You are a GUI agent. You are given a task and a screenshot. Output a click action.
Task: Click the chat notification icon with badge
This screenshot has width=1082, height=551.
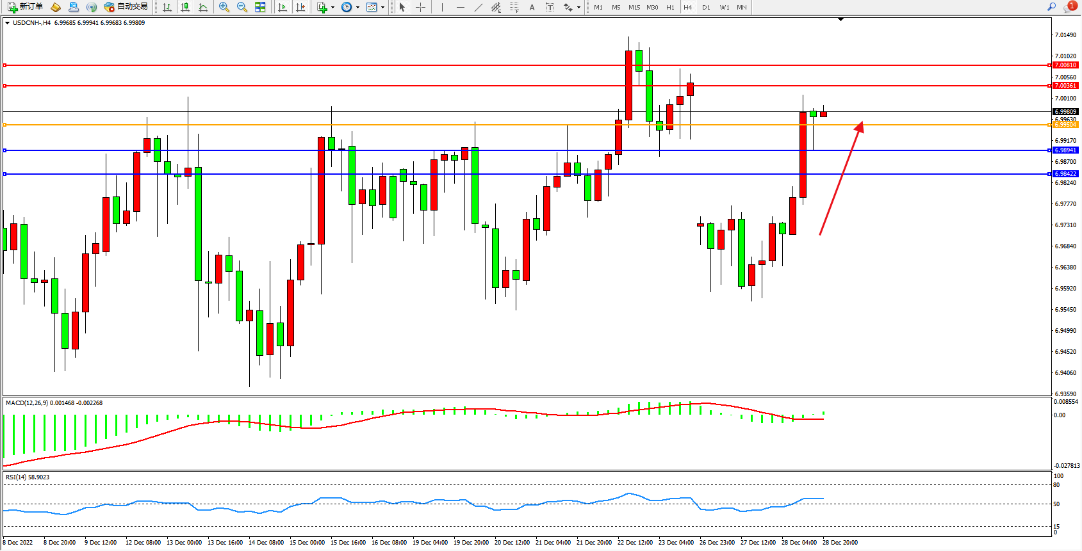[x=1070, y=7]
